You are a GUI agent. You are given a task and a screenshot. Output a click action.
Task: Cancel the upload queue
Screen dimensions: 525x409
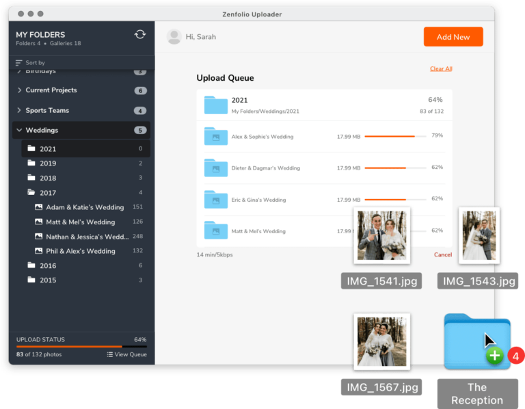tap(442, 254)
